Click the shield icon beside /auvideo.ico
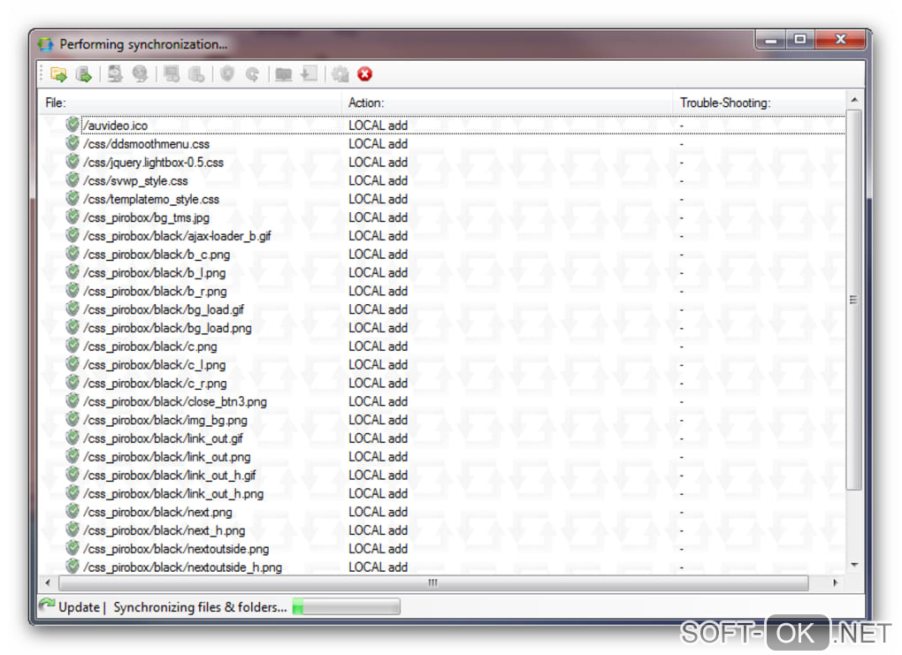902x655 pixels. tap(73, 125)
